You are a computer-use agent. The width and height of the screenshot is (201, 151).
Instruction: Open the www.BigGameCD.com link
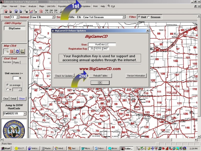tap(100, 69)
